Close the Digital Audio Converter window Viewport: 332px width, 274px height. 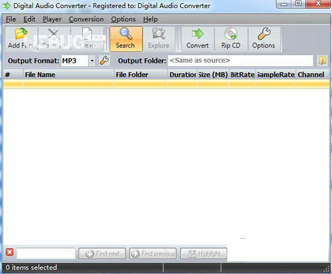pos(318,4)
